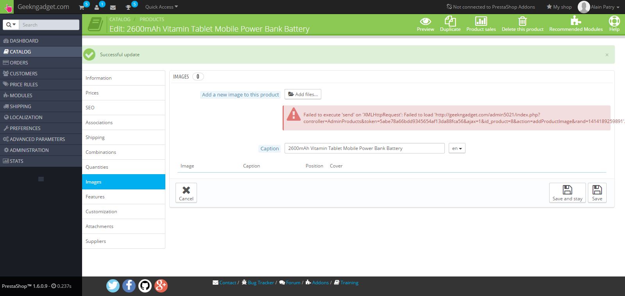Screen dimensions: 625x296
Task: Switch to the Associations product tab
Action: click(x=124, y=123)
